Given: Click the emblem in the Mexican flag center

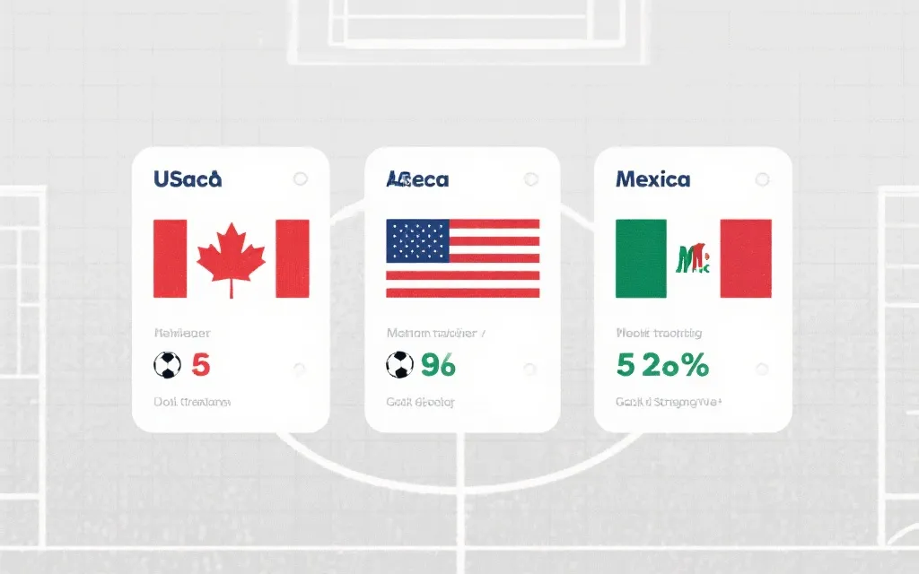Looking at the screenshot, I should click(694, 260).
